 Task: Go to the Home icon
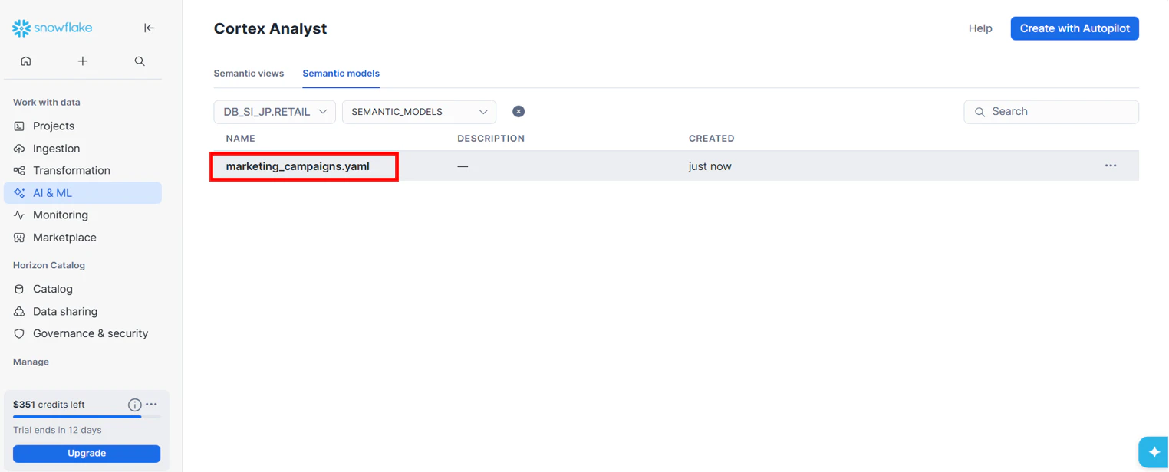[x=26, y=61]
